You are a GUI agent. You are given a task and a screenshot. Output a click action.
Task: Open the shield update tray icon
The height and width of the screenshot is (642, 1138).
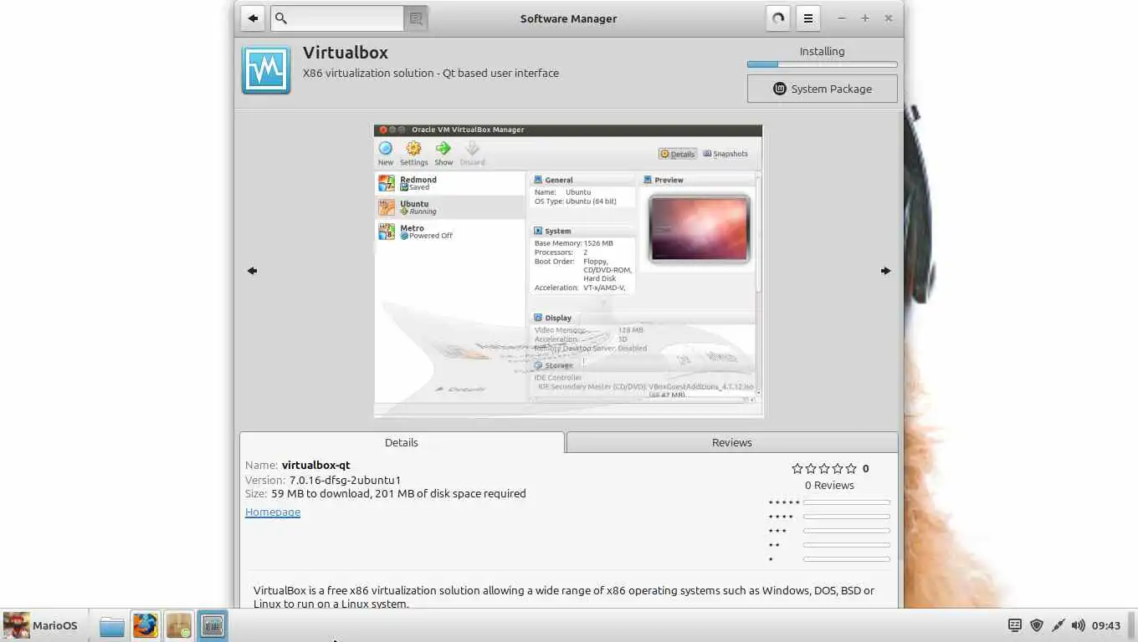(x=1037, y=625)
